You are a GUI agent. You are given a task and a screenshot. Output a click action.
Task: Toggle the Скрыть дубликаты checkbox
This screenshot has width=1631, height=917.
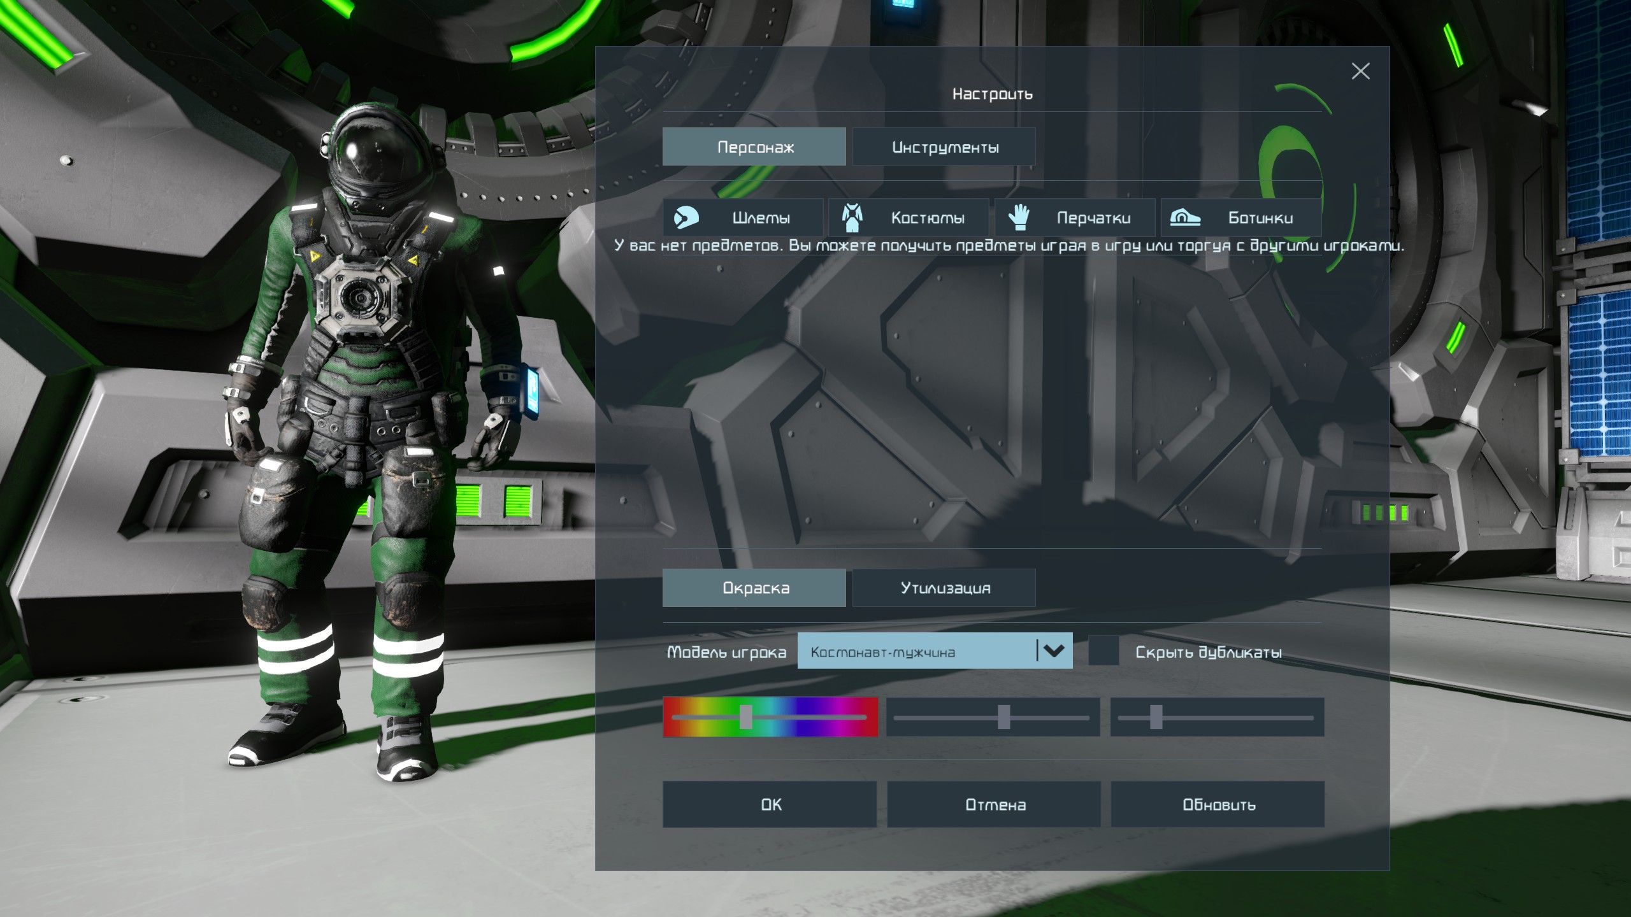coord(1103,651)
